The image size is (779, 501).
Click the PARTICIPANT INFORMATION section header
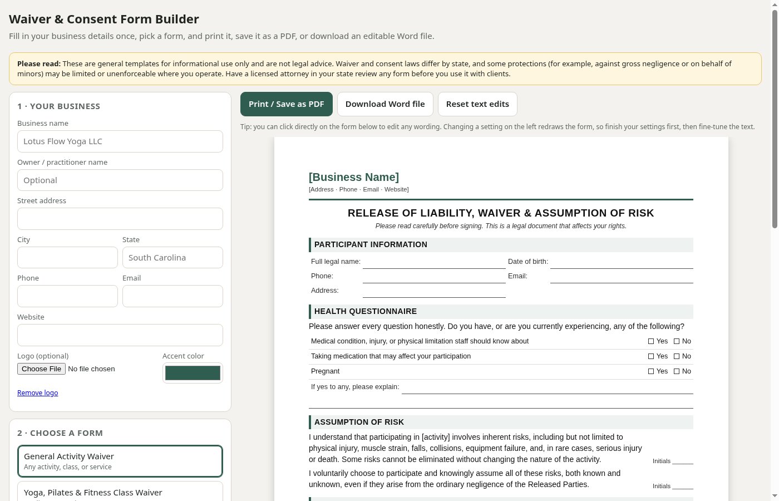click(501, 244)
